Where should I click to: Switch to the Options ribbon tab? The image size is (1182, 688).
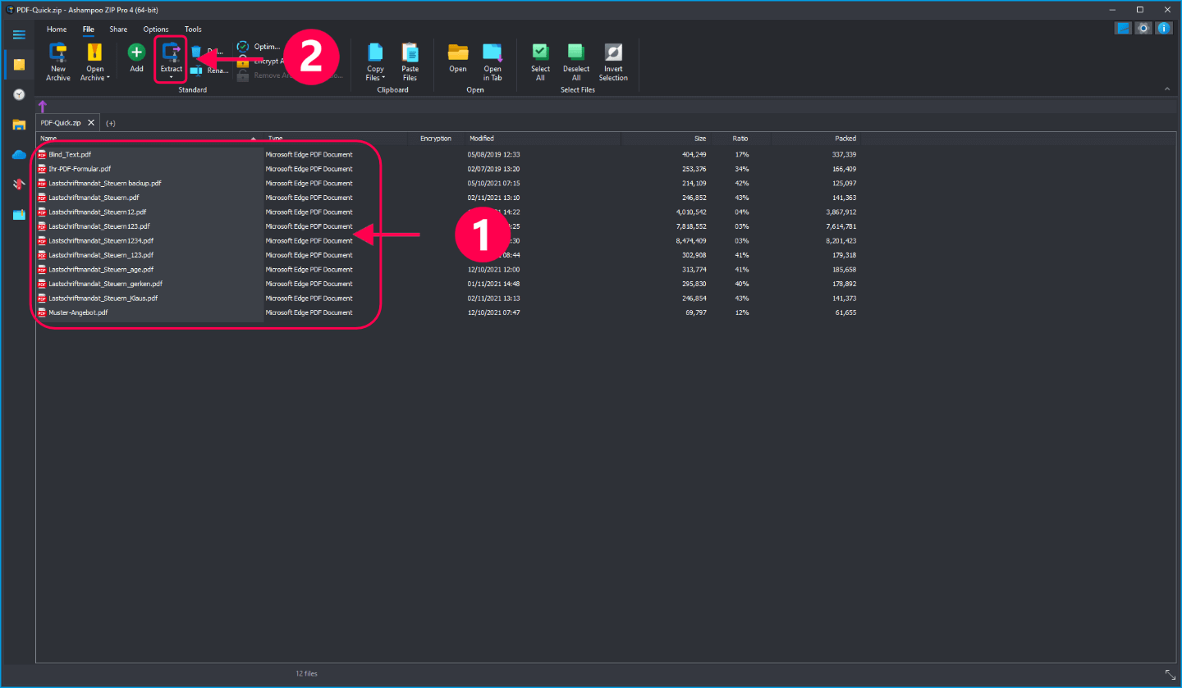(156, 30)
